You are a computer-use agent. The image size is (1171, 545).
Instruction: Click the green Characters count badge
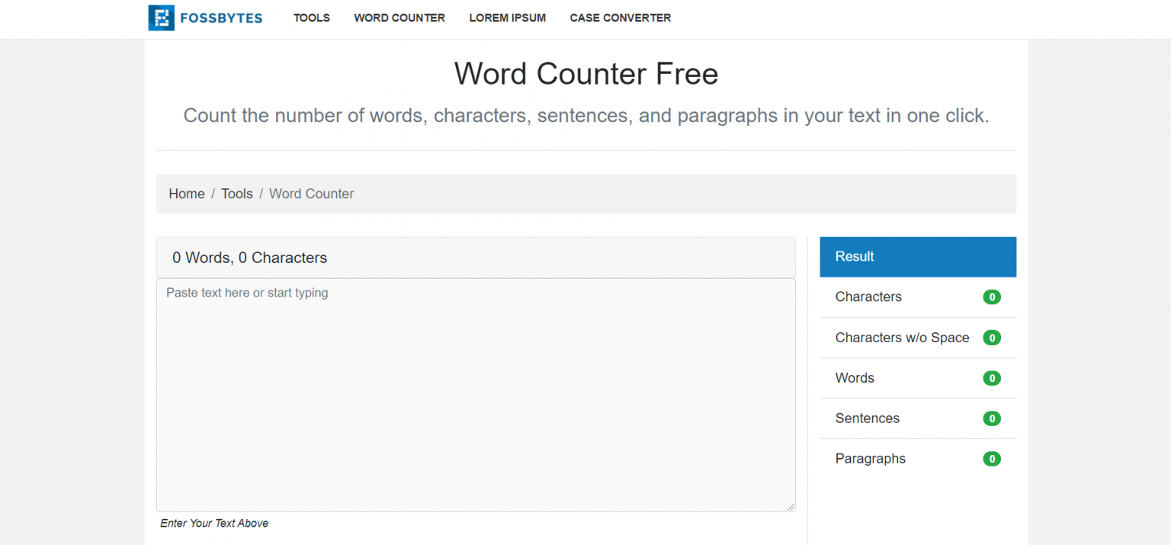tap(991, 297)
